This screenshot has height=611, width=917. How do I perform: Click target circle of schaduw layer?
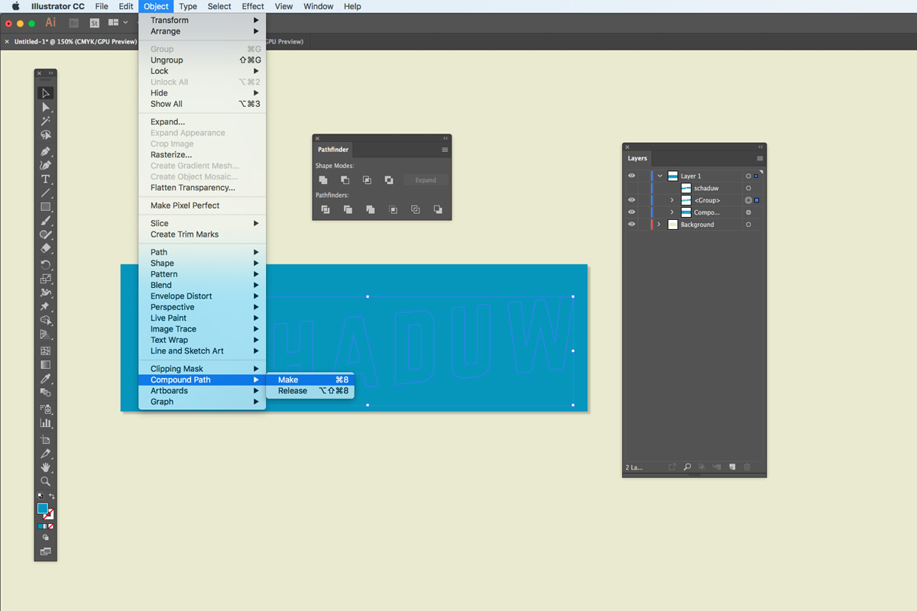pos(748,188)
